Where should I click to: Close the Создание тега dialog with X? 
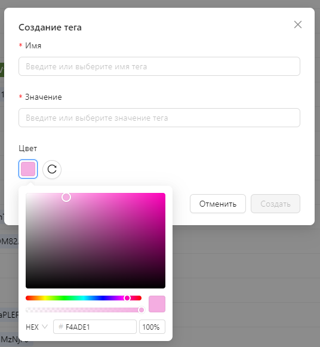[298, 24]
